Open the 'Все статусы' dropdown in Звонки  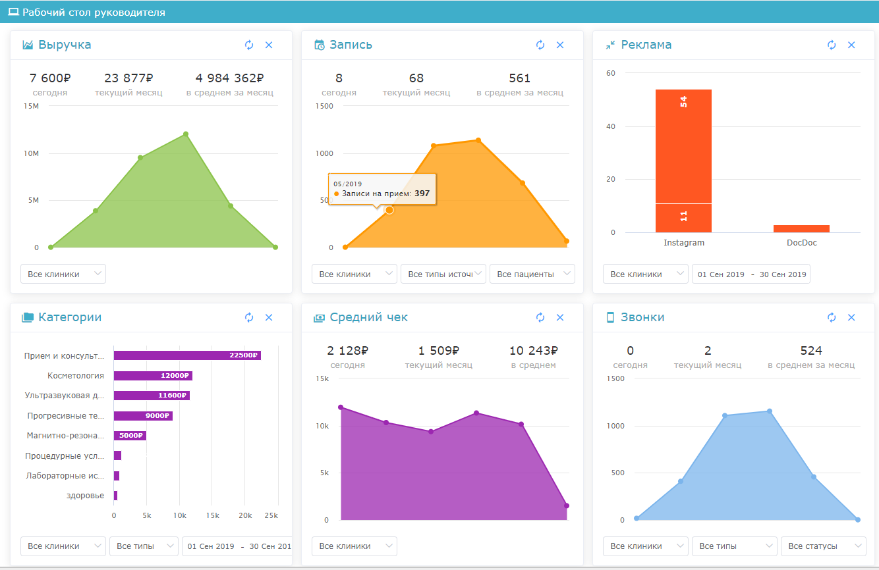tap(823, 546)
